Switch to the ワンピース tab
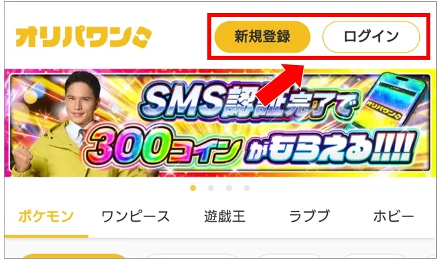 tap(136, 216)
